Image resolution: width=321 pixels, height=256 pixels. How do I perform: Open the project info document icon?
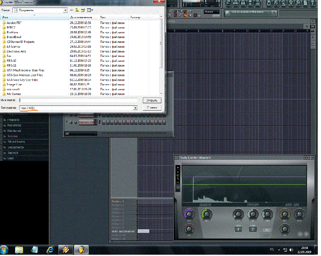pyautogui.click(x=305, y=3)
